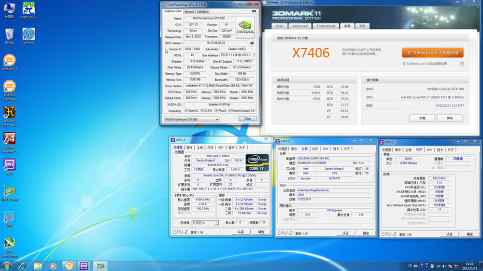Open the 内存 tab in middle CPU-Z window
The width and height of the screenshot is (483, 271).
(x=315, y=149)
